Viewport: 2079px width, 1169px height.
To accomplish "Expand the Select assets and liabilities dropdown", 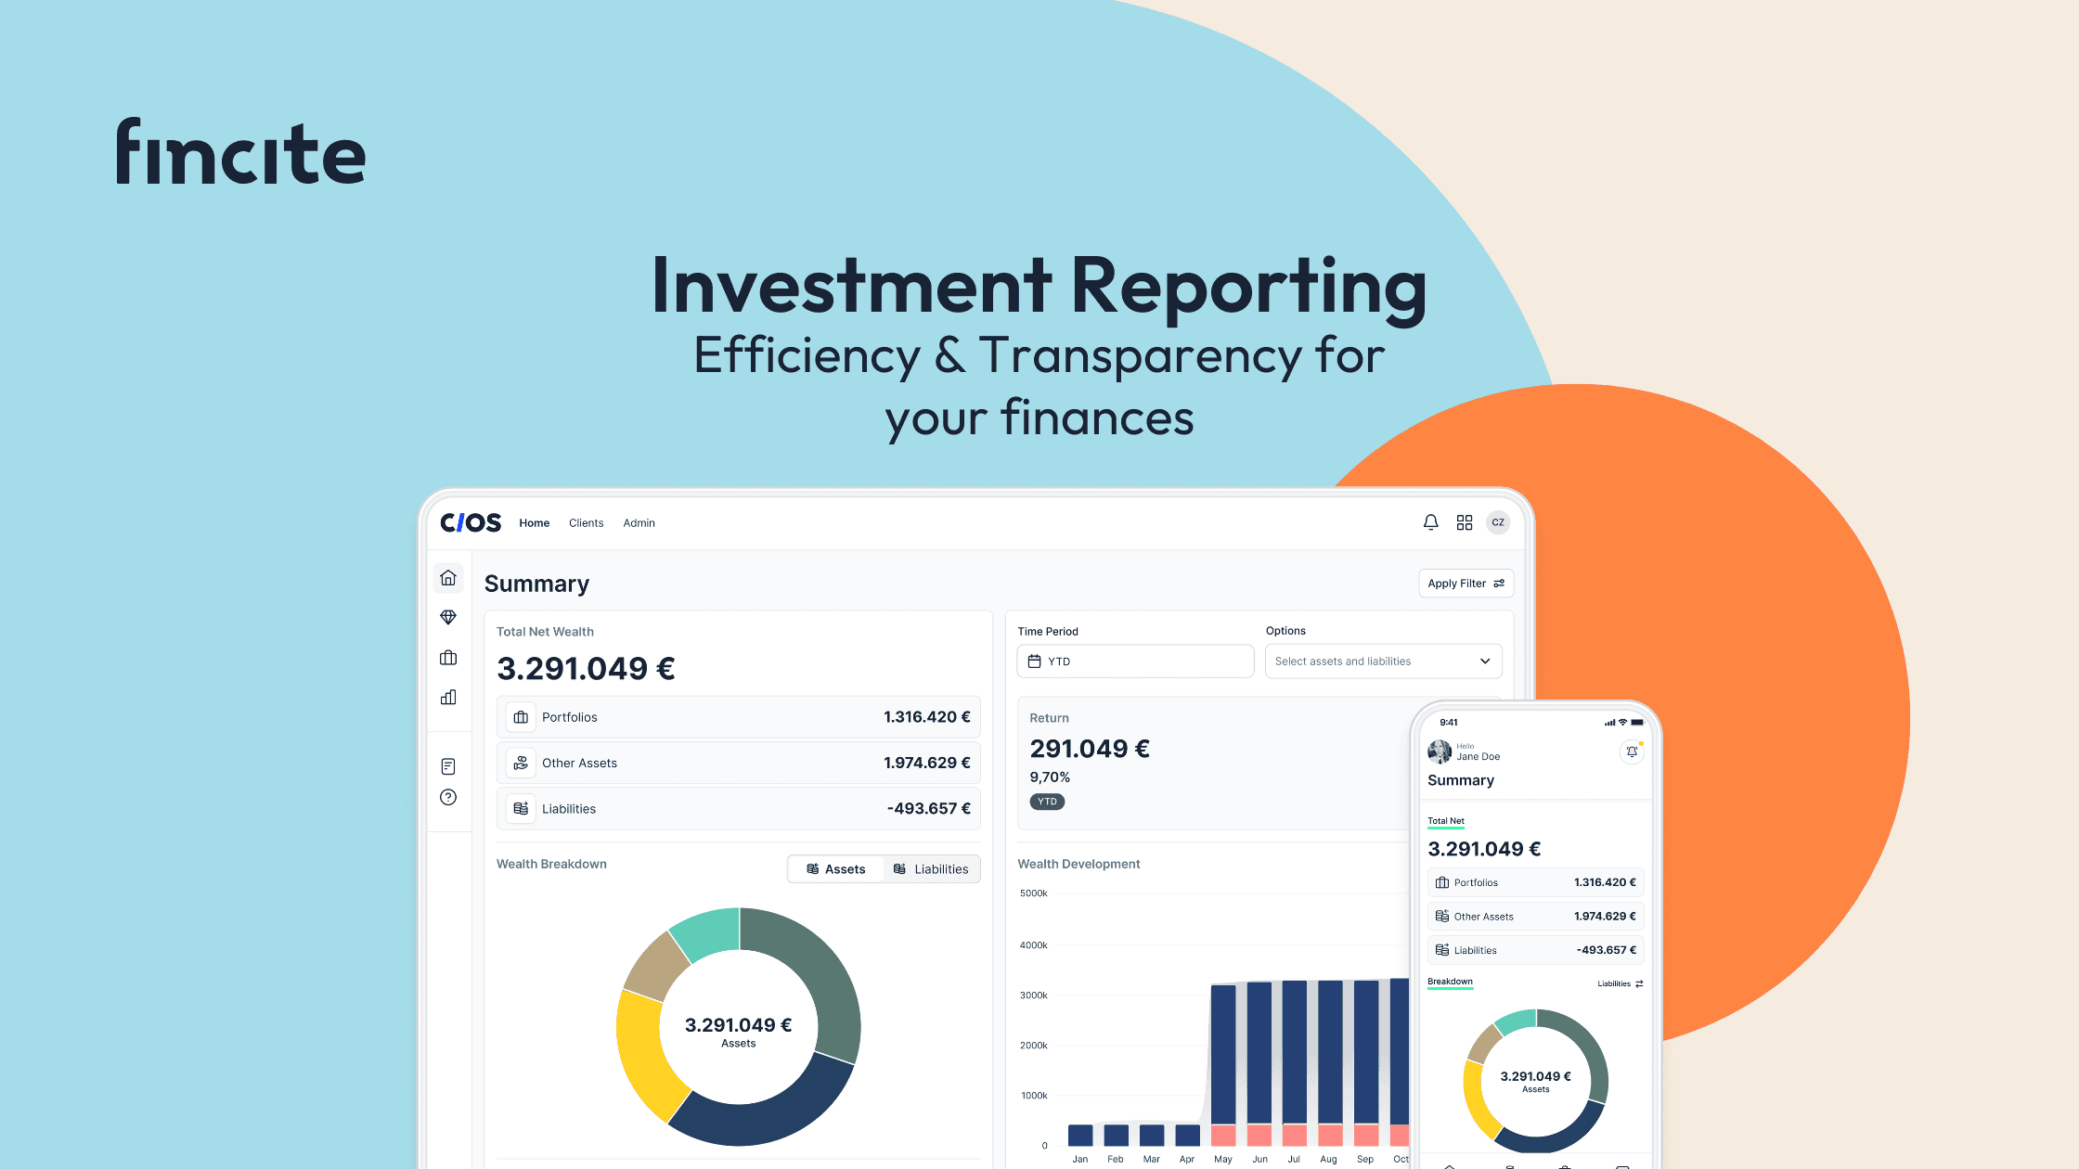I will pos(1383,662).
